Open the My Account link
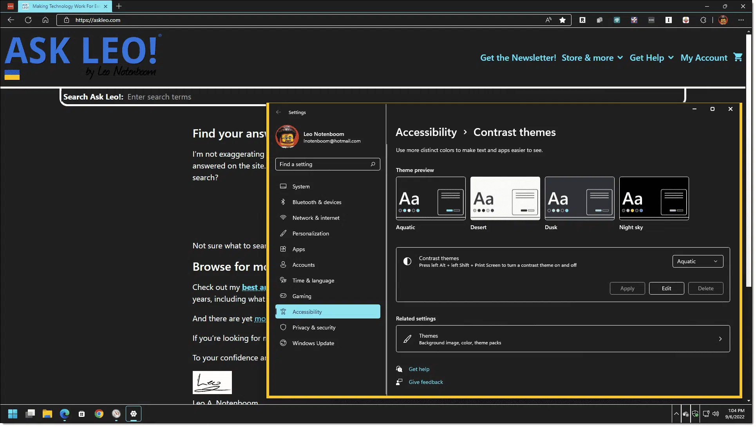The height and width of the screenshot is (427, 756). (704, 58)
